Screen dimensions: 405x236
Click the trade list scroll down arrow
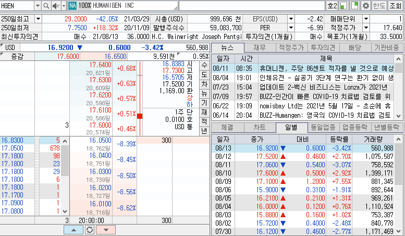[x=65, y=212]
